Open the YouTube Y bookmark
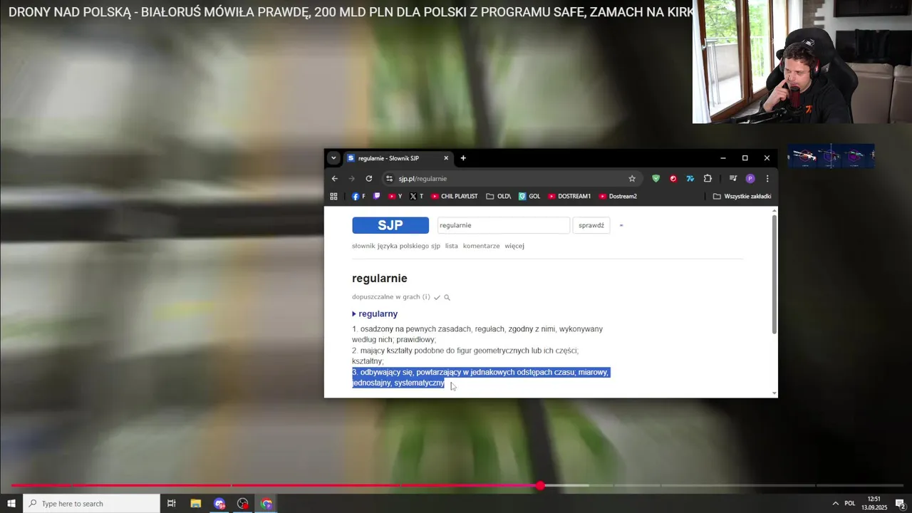Screen dimensions: 912x513 coord(395,197)
